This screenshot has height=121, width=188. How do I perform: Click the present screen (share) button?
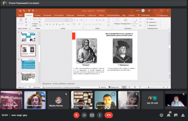(92, 115)
